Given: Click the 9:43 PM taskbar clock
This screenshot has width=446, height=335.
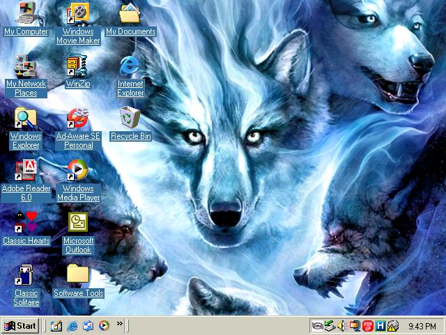Looking at the screenshot, I should (x=422, y=326).
